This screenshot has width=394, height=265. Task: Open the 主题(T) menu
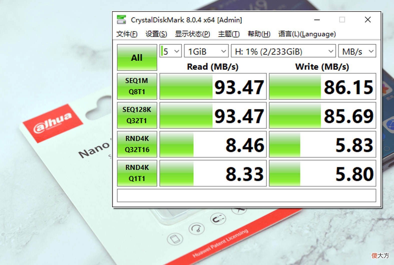pyautogui.click(x=229, y=34)
